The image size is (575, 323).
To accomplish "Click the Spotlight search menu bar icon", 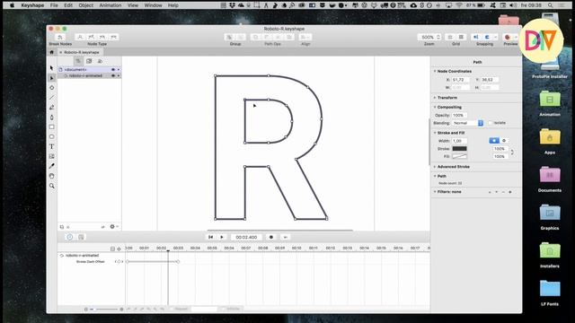I will coord(551,5).
